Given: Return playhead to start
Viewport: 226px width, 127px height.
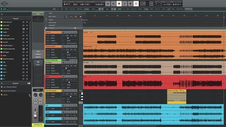Looking at the screenshot, I should (108, 4).
